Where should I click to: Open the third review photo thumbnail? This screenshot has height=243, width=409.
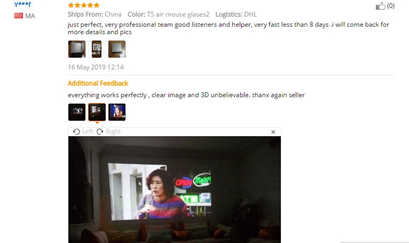(117, 49)
